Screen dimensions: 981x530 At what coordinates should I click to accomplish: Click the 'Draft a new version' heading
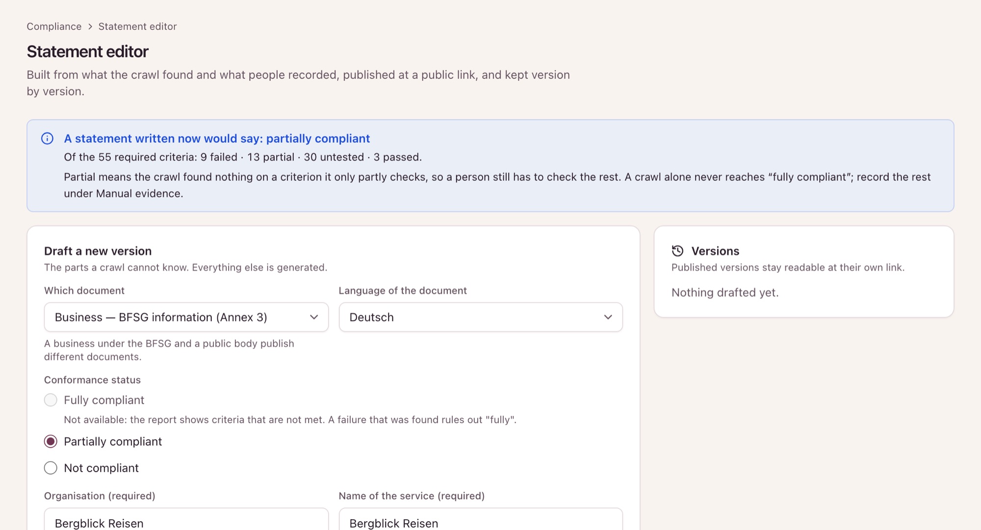(x=98, y=251)
